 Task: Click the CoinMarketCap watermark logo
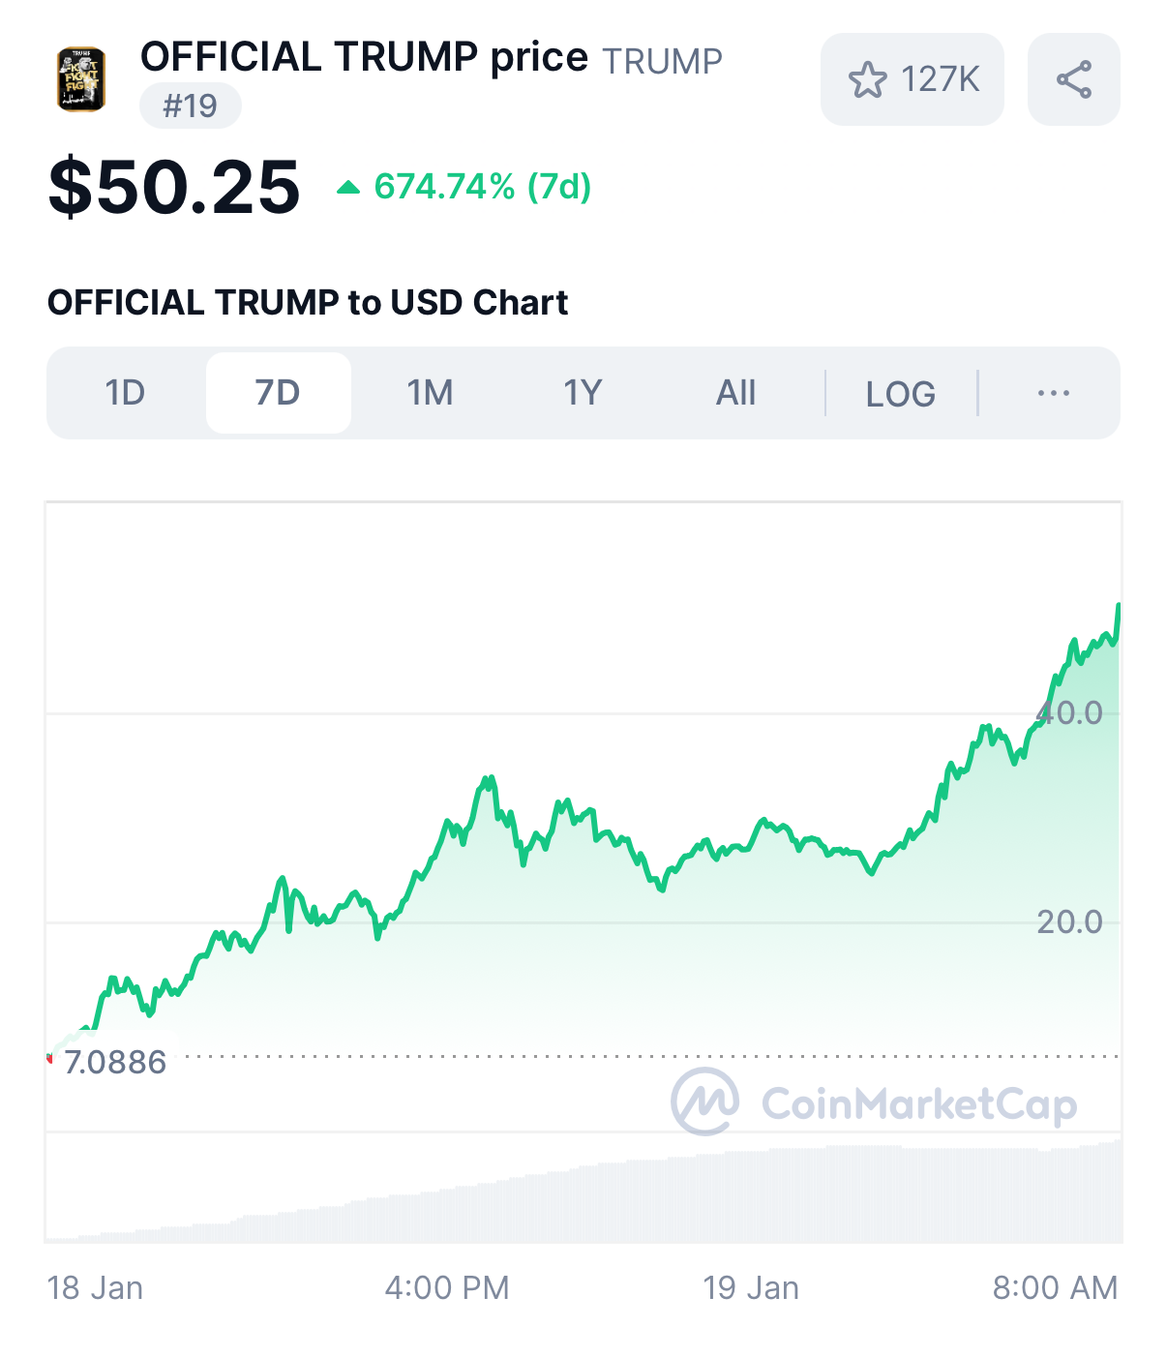tap(705, 1101)
